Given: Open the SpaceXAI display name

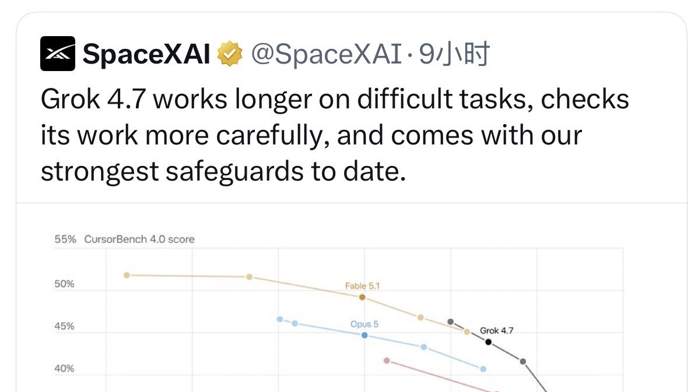Looking at the screenshot, I should point(146,54).
